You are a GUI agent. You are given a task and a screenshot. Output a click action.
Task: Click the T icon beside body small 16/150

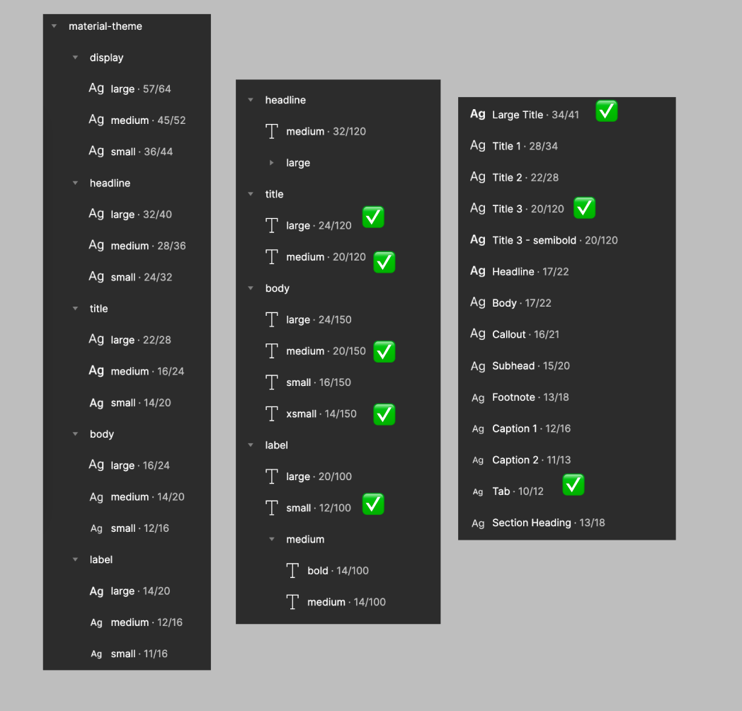coord(272,382)
